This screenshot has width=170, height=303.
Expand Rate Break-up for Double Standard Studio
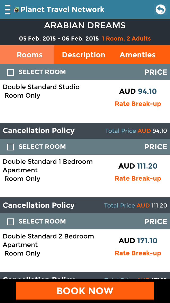(x=138, y=104)
